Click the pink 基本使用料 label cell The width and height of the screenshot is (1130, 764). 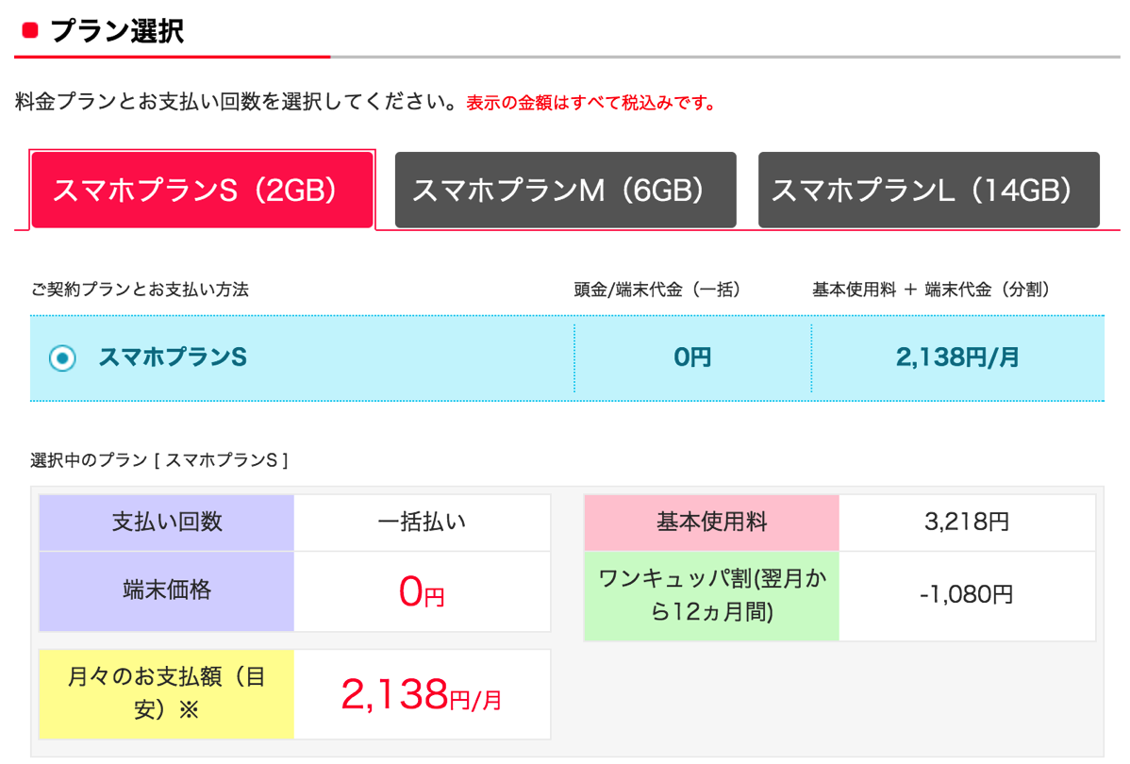[711, 523]
